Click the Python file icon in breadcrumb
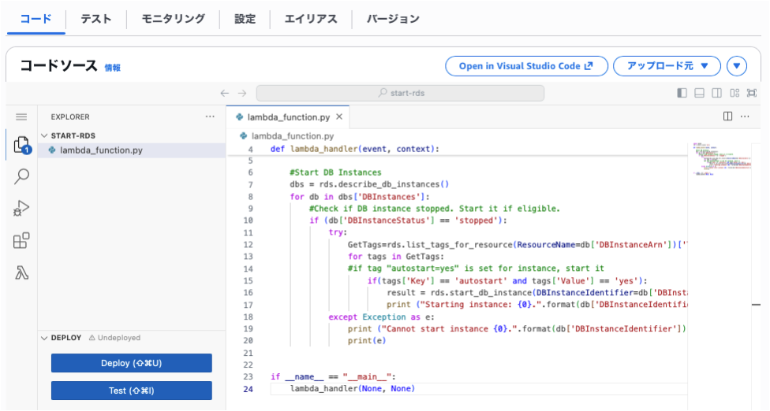Image resolution: width=770 pixels, height=411 pixels. pos(243,135)
